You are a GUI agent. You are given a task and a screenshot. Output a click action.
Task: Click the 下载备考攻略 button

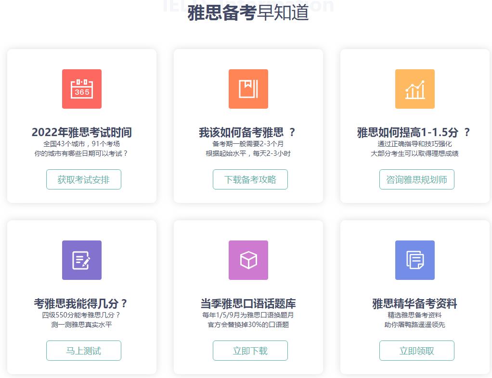(x=250, y=179)
